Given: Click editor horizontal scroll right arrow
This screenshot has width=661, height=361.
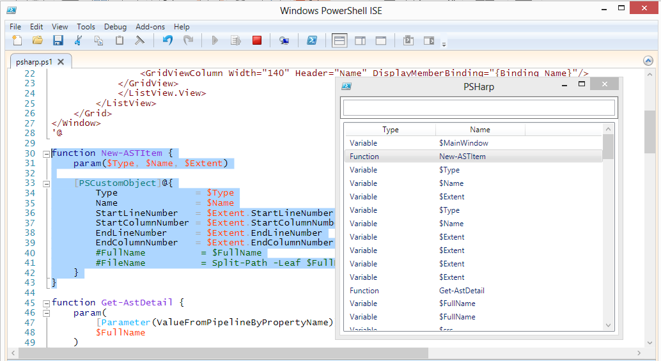Looking at the screenshot, I should tap(639, 353).
